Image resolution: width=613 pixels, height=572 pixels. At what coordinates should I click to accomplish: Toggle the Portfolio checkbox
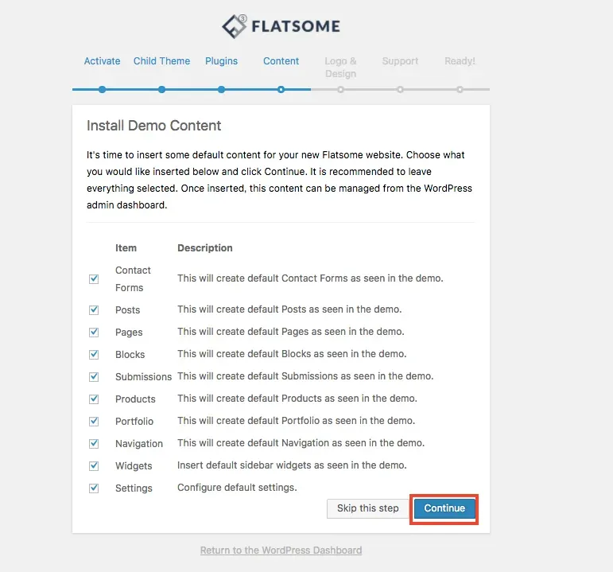coord(94,422)
